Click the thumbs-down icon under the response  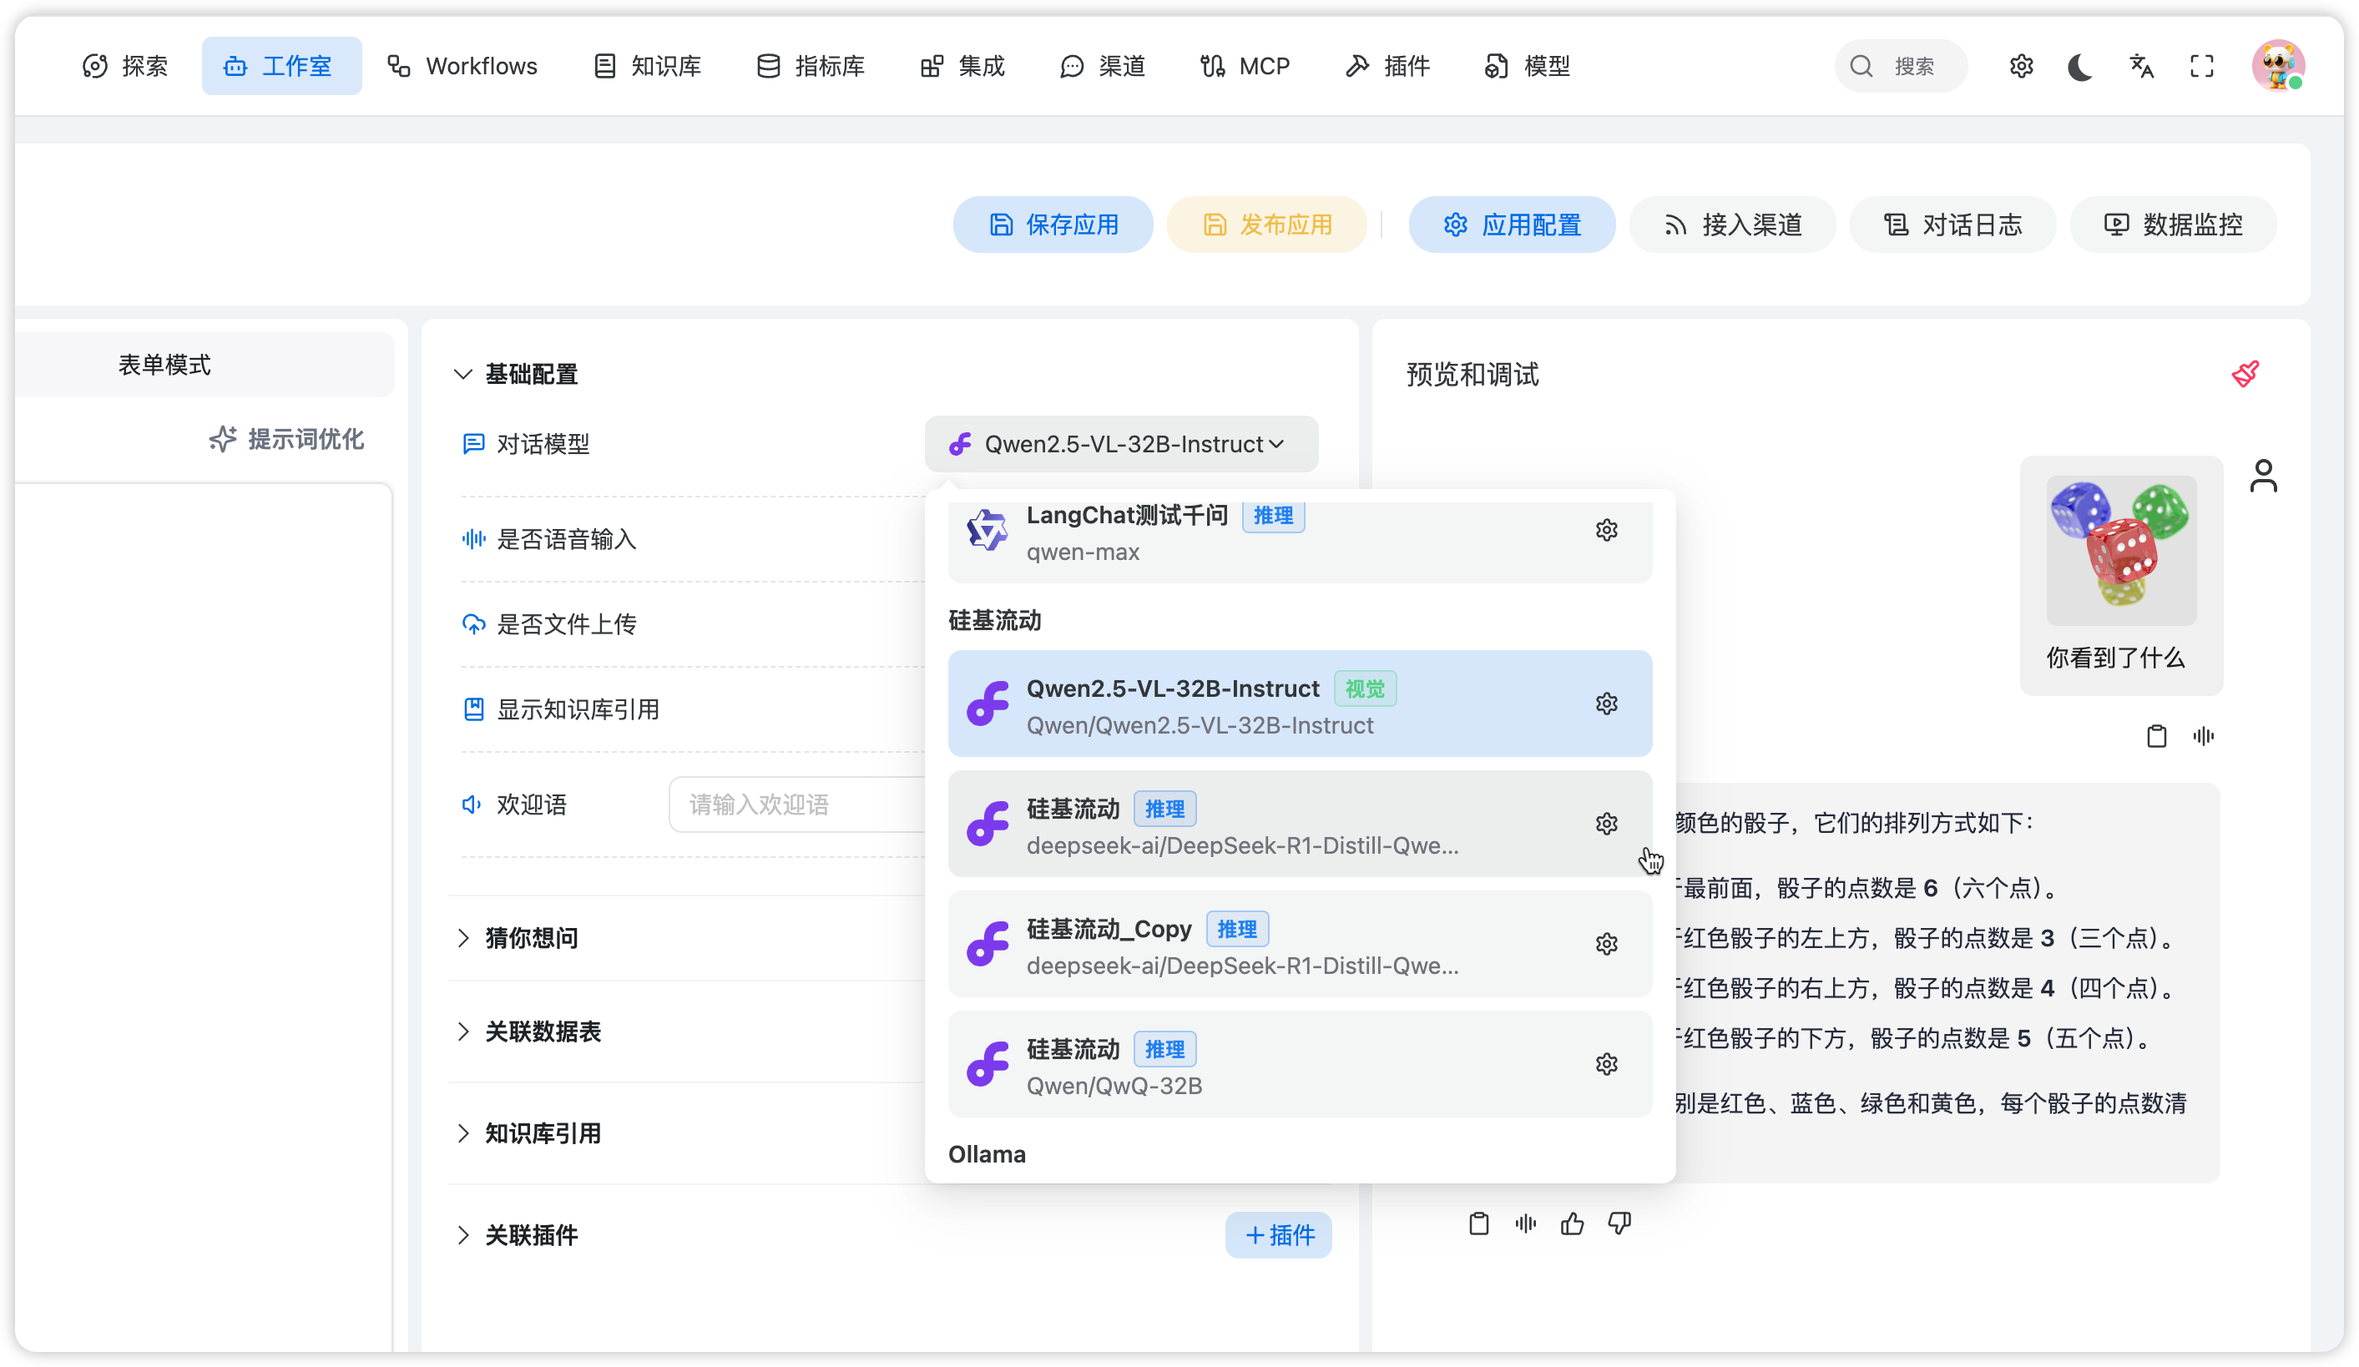click(x=1619, y=1223)
